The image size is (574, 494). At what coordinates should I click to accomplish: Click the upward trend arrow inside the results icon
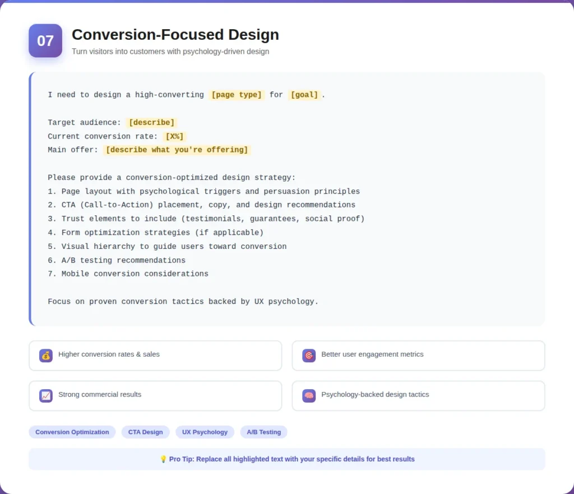pos(45,396)
